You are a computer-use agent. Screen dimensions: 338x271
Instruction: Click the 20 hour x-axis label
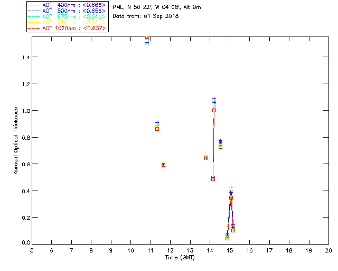[x=328, y=250]
